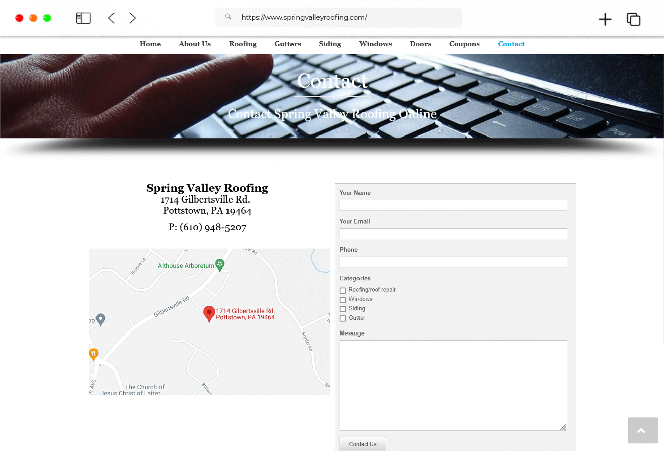The height and width of the screenshot is (451, 664).
Task: Open the Roofing menu item
Action: coord(243,44)
